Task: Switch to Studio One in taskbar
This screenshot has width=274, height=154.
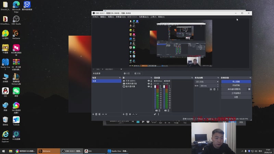Action: (117, 151)
